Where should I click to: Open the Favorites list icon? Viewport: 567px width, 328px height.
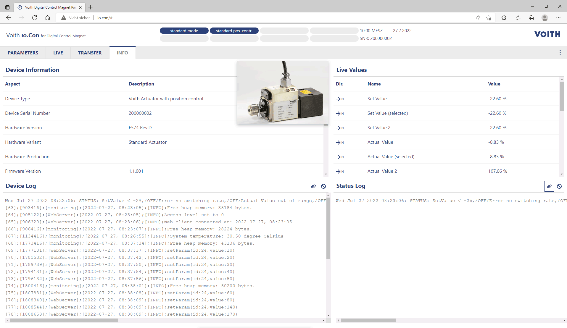(x=518, y=18)
